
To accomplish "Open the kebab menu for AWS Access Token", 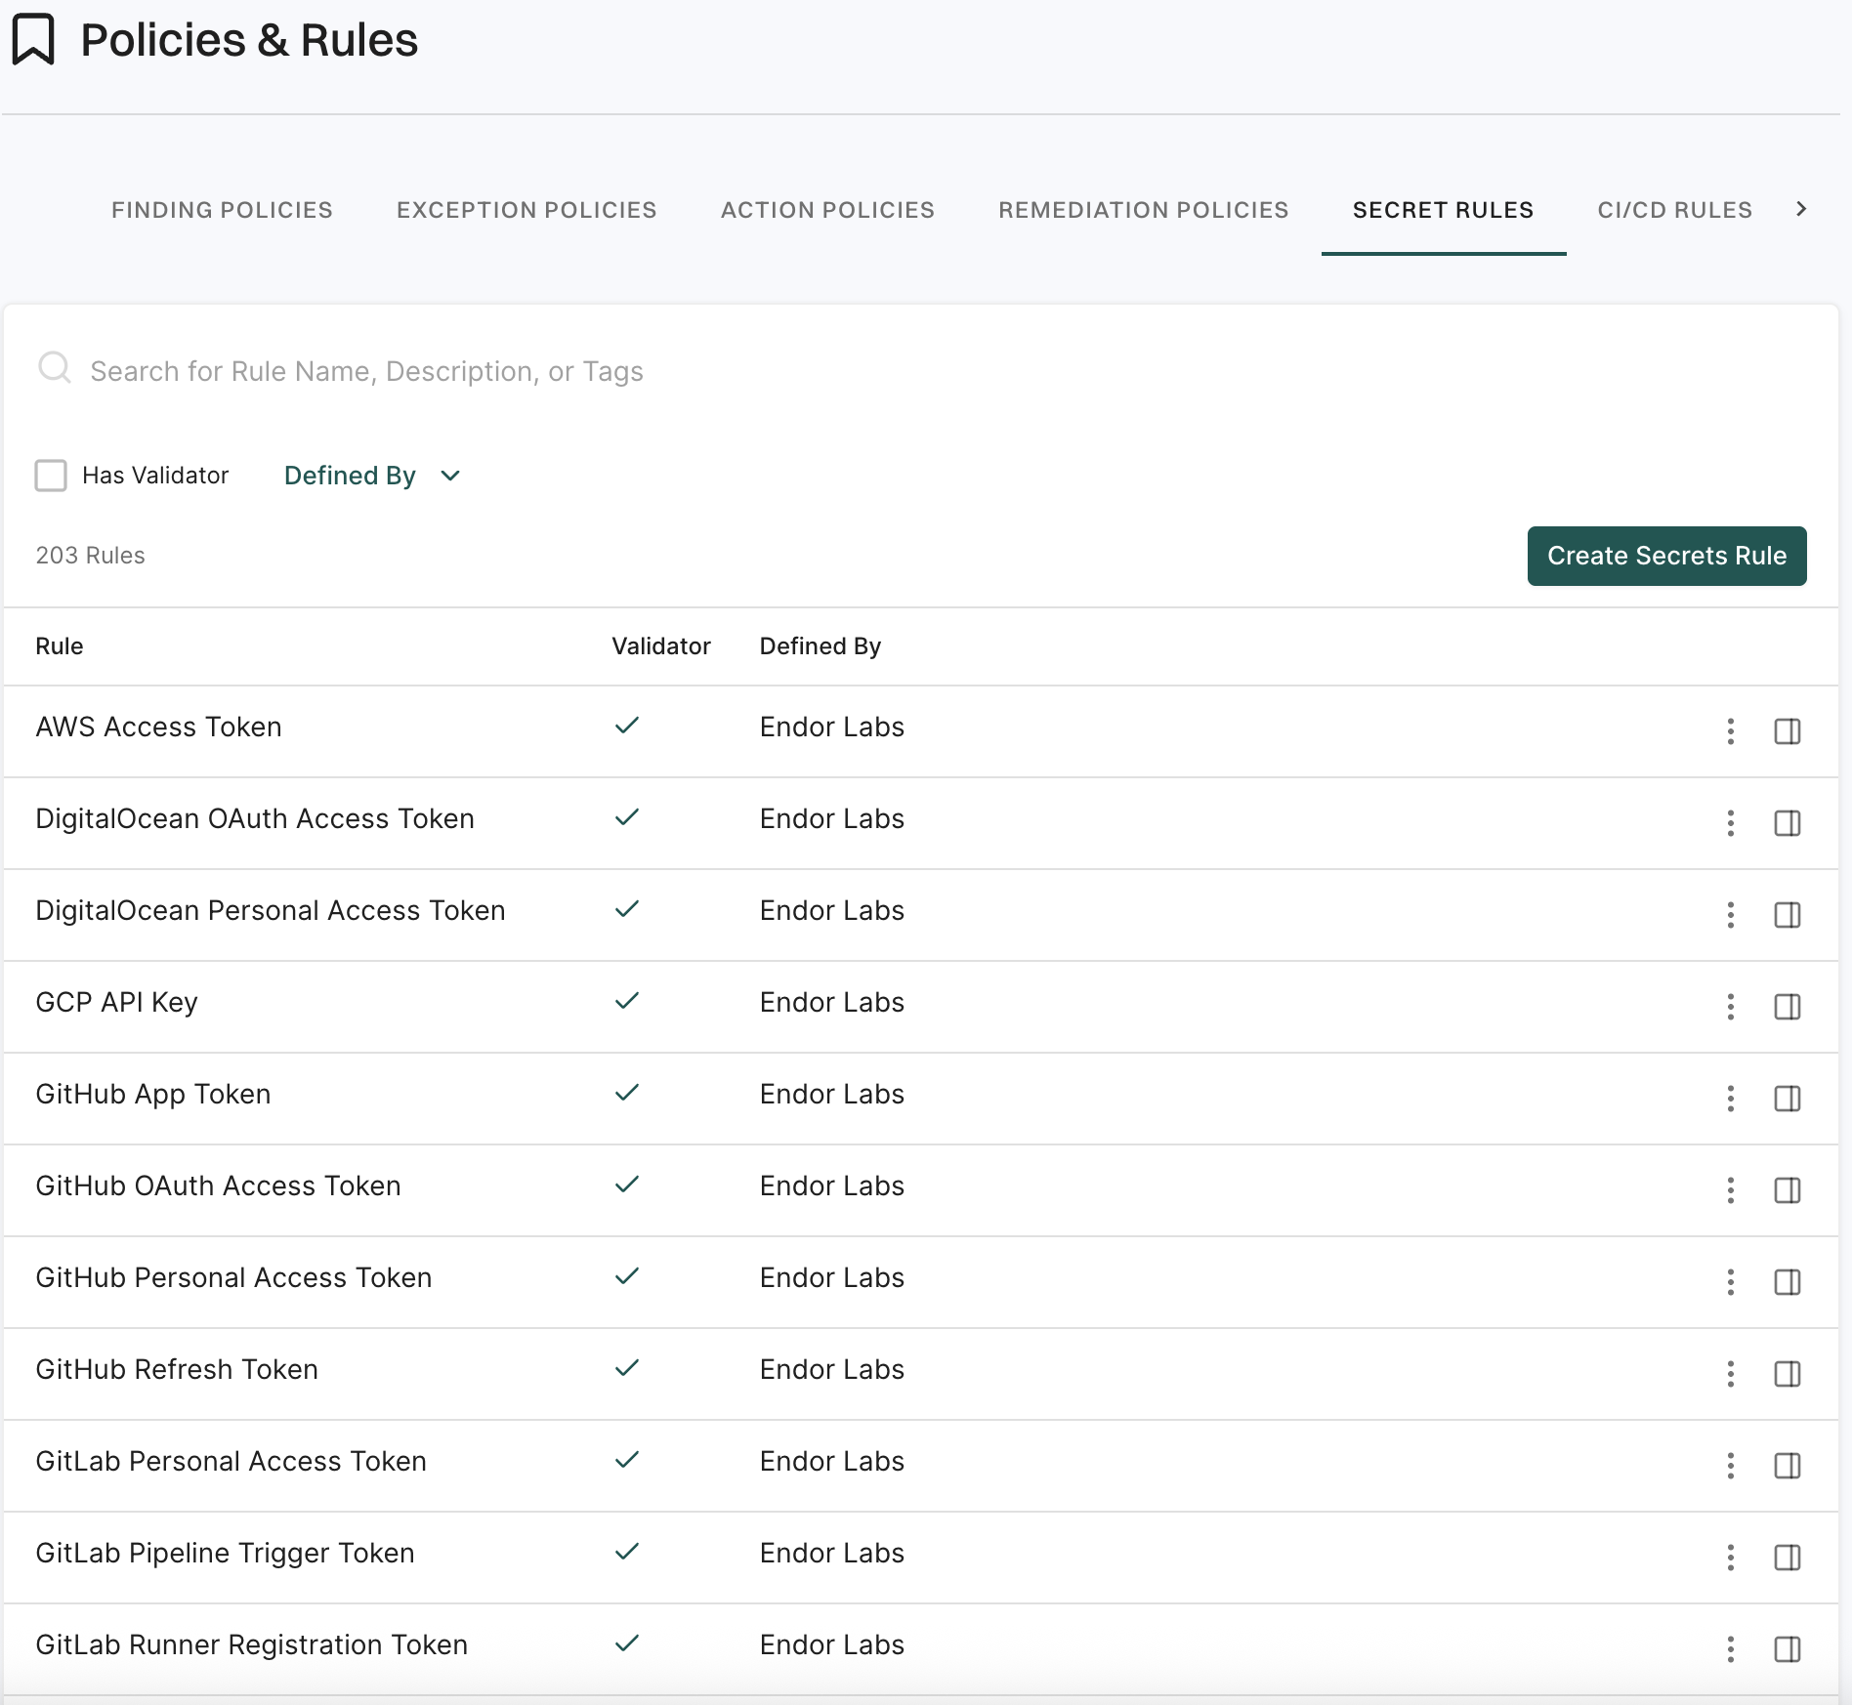I will coord(1730,730).
